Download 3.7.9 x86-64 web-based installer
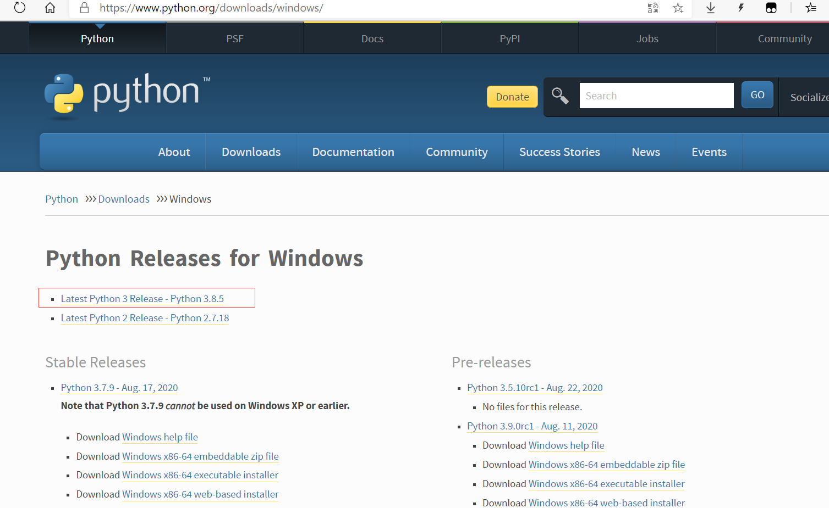 pos(200,494)
